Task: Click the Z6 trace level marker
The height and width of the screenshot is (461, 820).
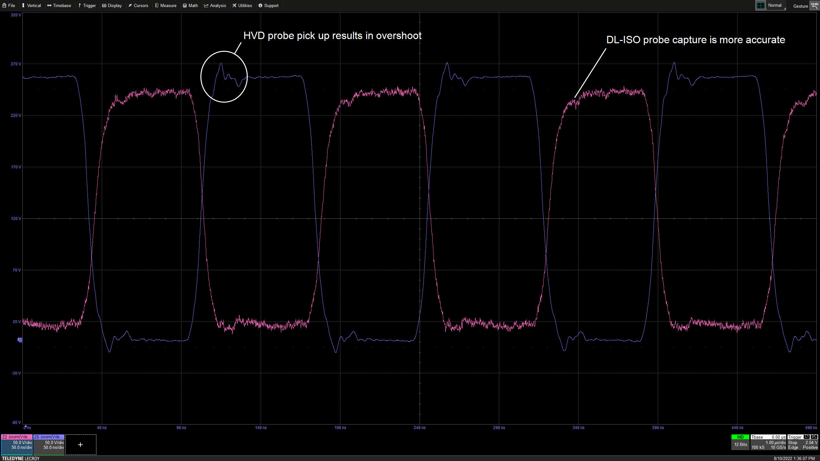Action: (x=20, y=339)
